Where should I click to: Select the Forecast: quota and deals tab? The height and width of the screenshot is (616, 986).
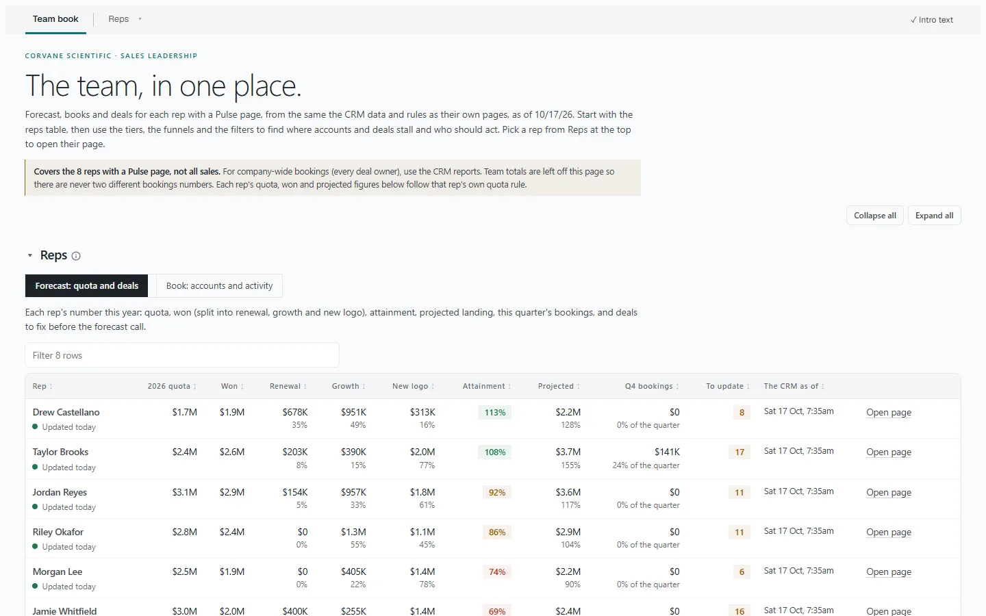(x=87, y=286)
